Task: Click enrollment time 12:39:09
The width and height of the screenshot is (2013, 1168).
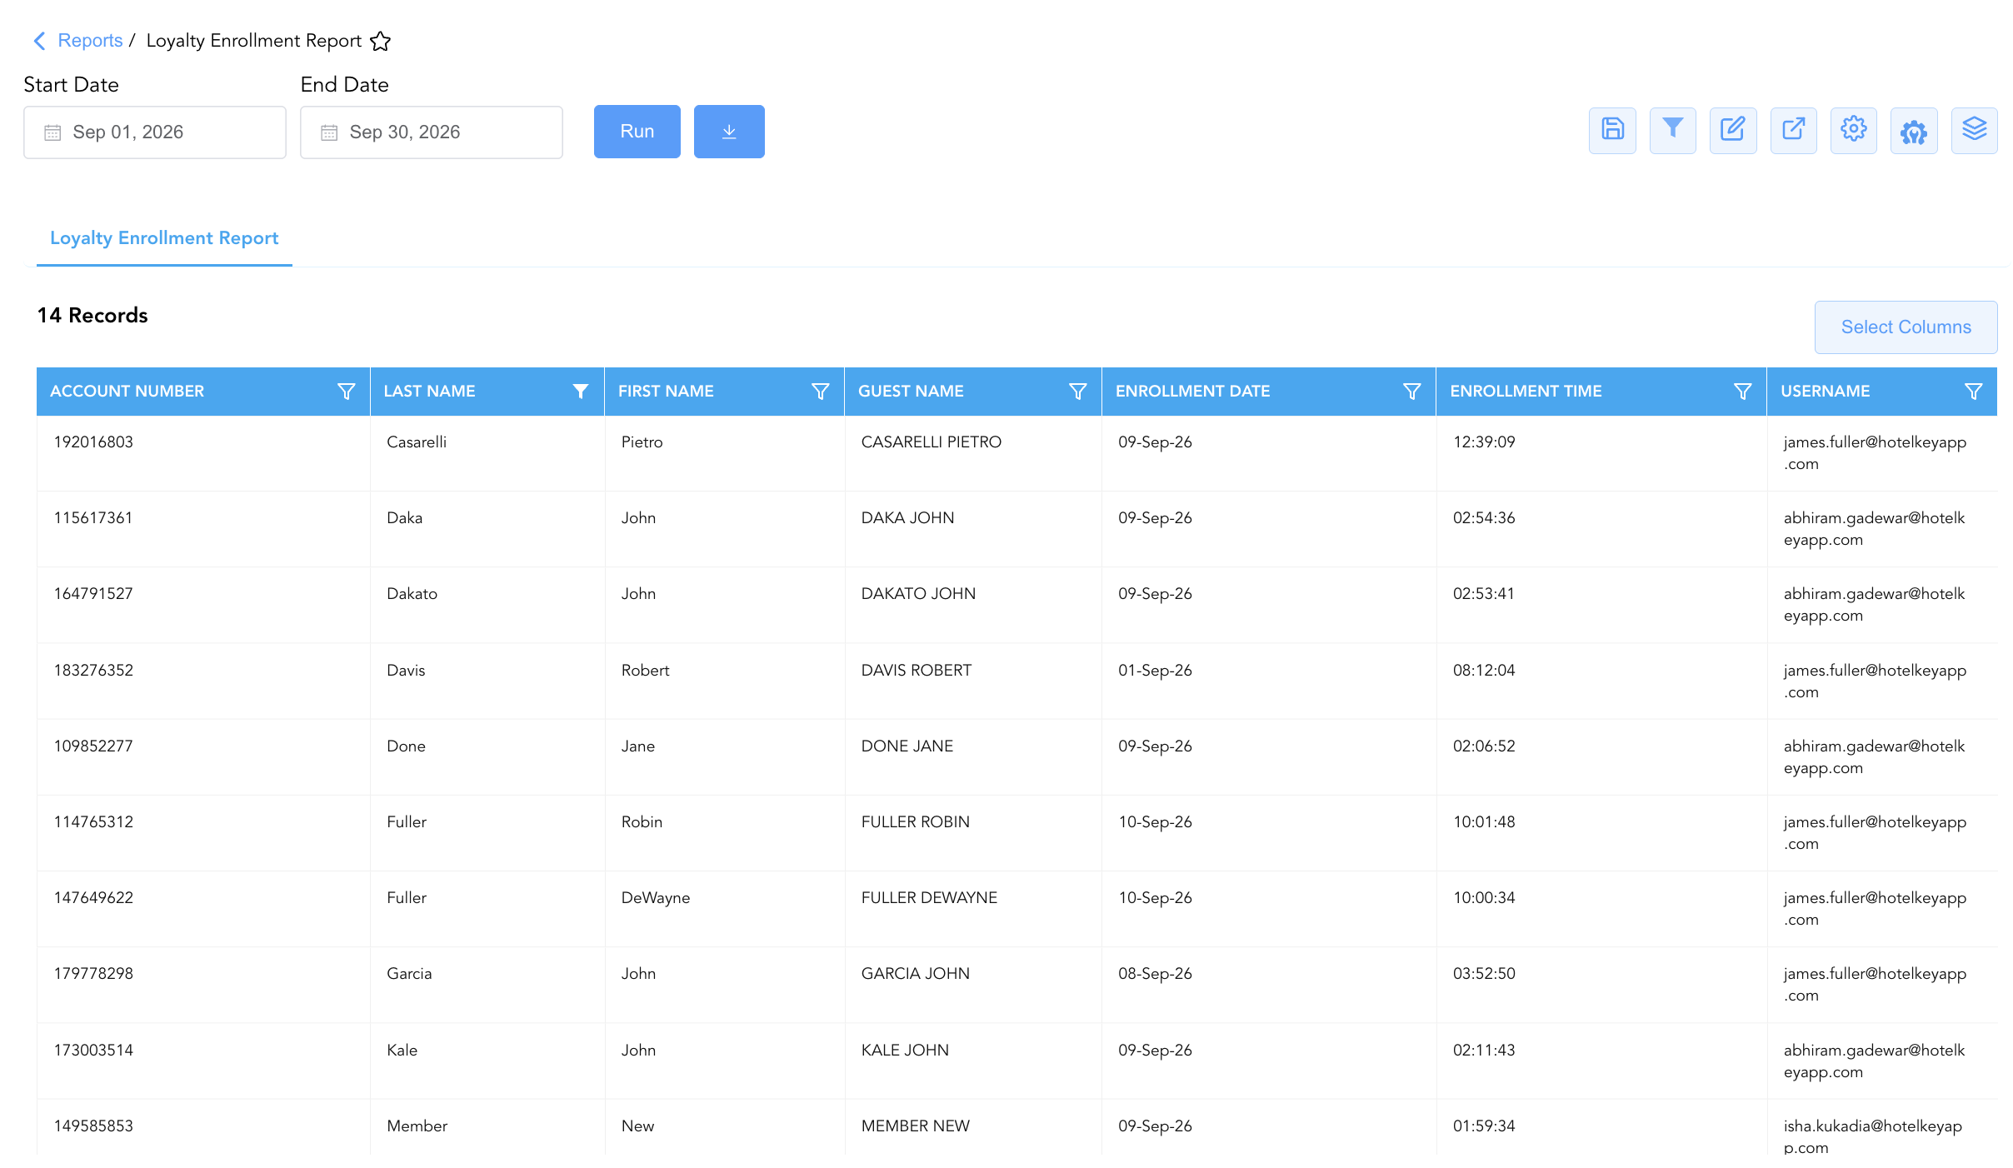Action: [1484, 442]
